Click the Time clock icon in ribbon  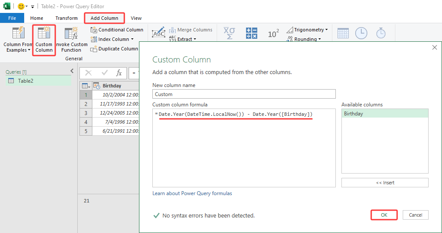(361, 33)
